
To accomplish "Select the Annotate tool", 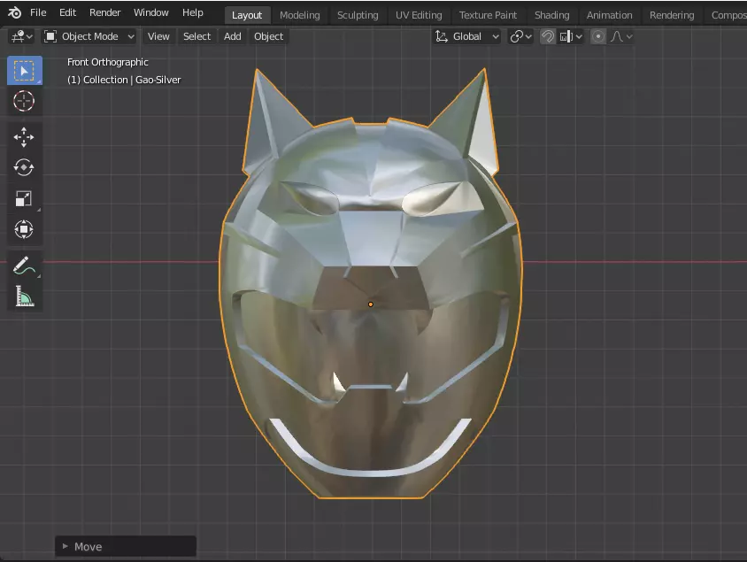I will (24, 266).
